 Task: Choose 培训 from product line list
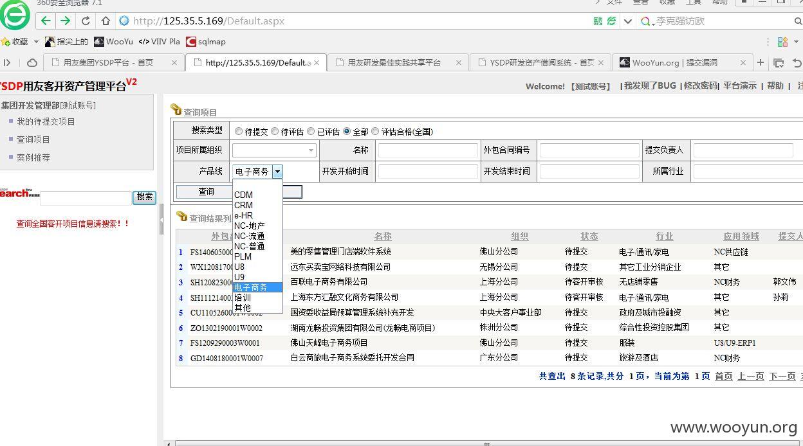click(257, 298)
